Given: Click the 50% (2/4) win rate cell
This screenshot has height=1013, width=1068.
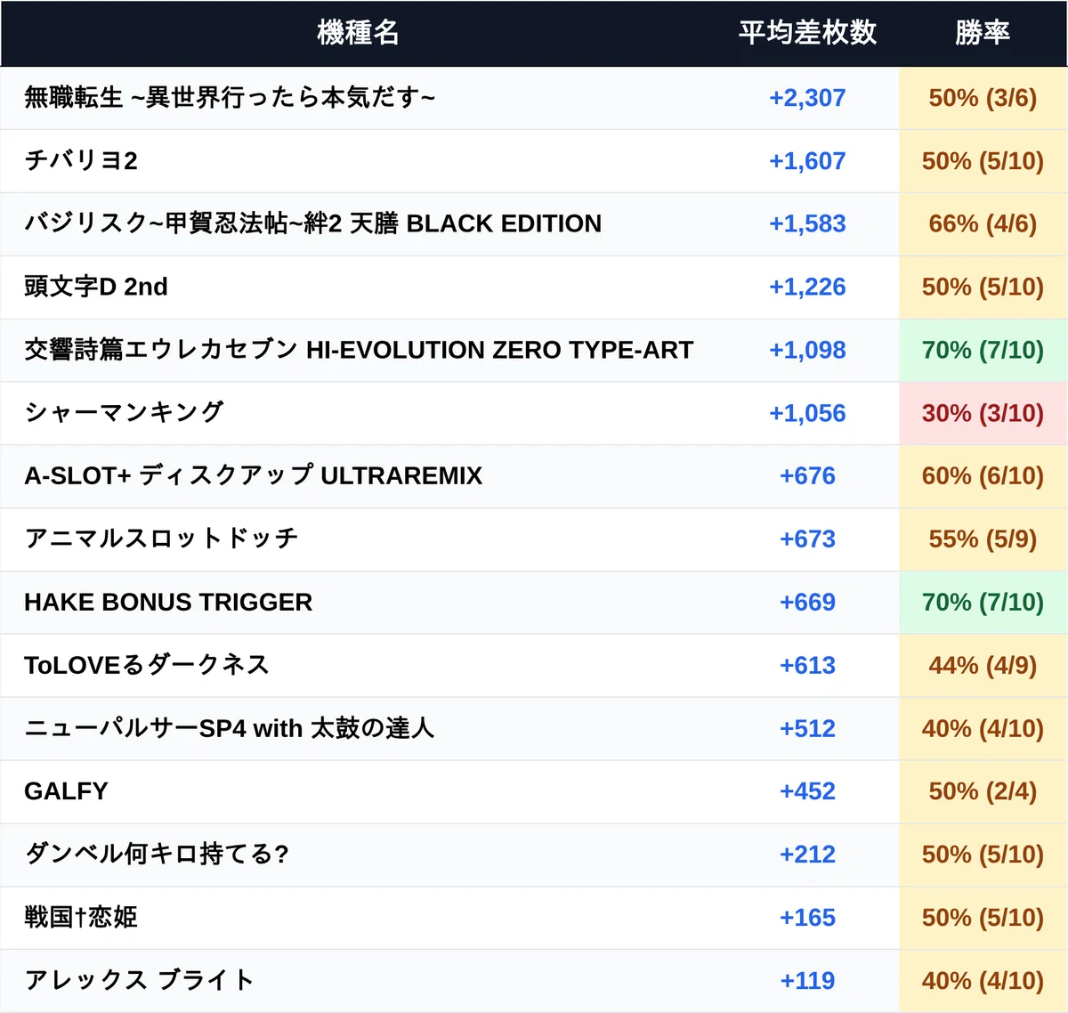Looking at the screenshot, I should point(983,790).
